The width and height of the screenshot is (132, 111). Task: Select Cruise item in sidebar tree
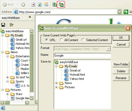[25, 65]
